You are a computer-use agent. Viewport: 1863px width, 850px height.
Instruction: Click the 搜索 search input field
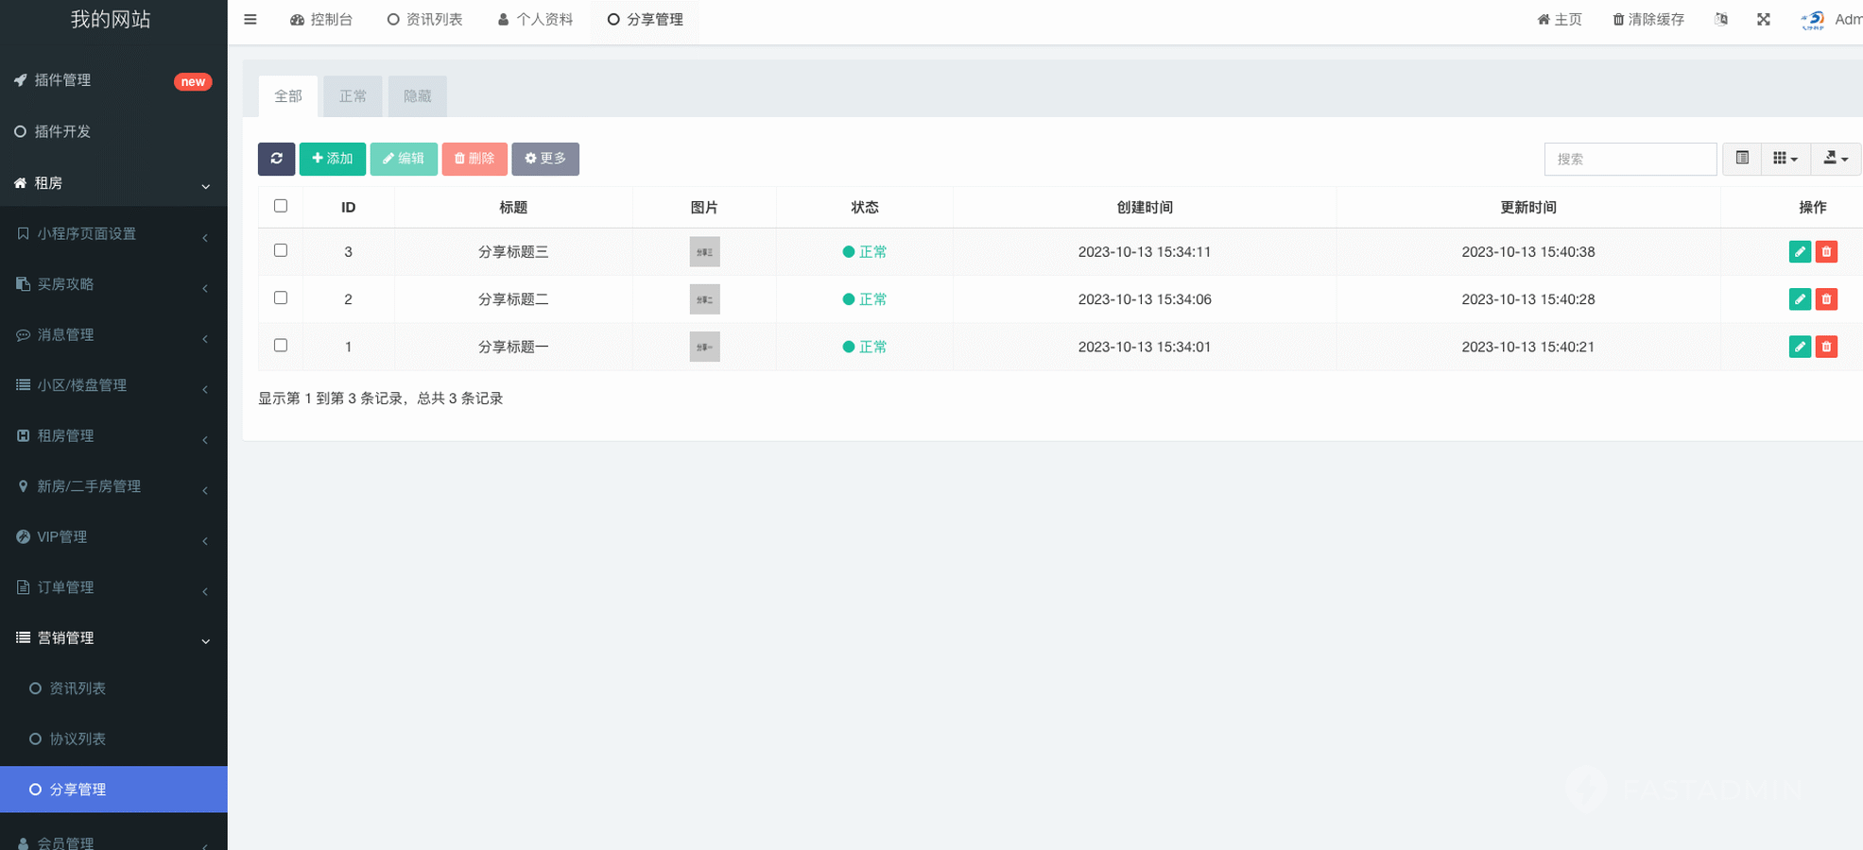(x=1630, y=160)
